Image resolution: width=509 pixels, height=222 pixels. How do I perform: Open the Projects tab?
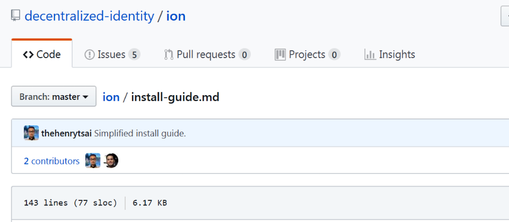(x=308, y=54)
